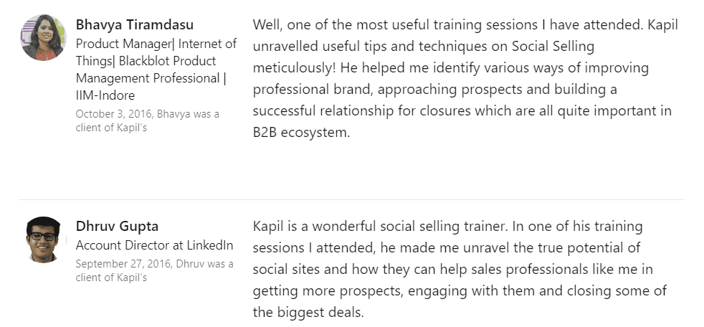Click 'client of Kapil's' under Dhruv's date
The height and width of the screenshot is (327, 704).
[111, 277]
